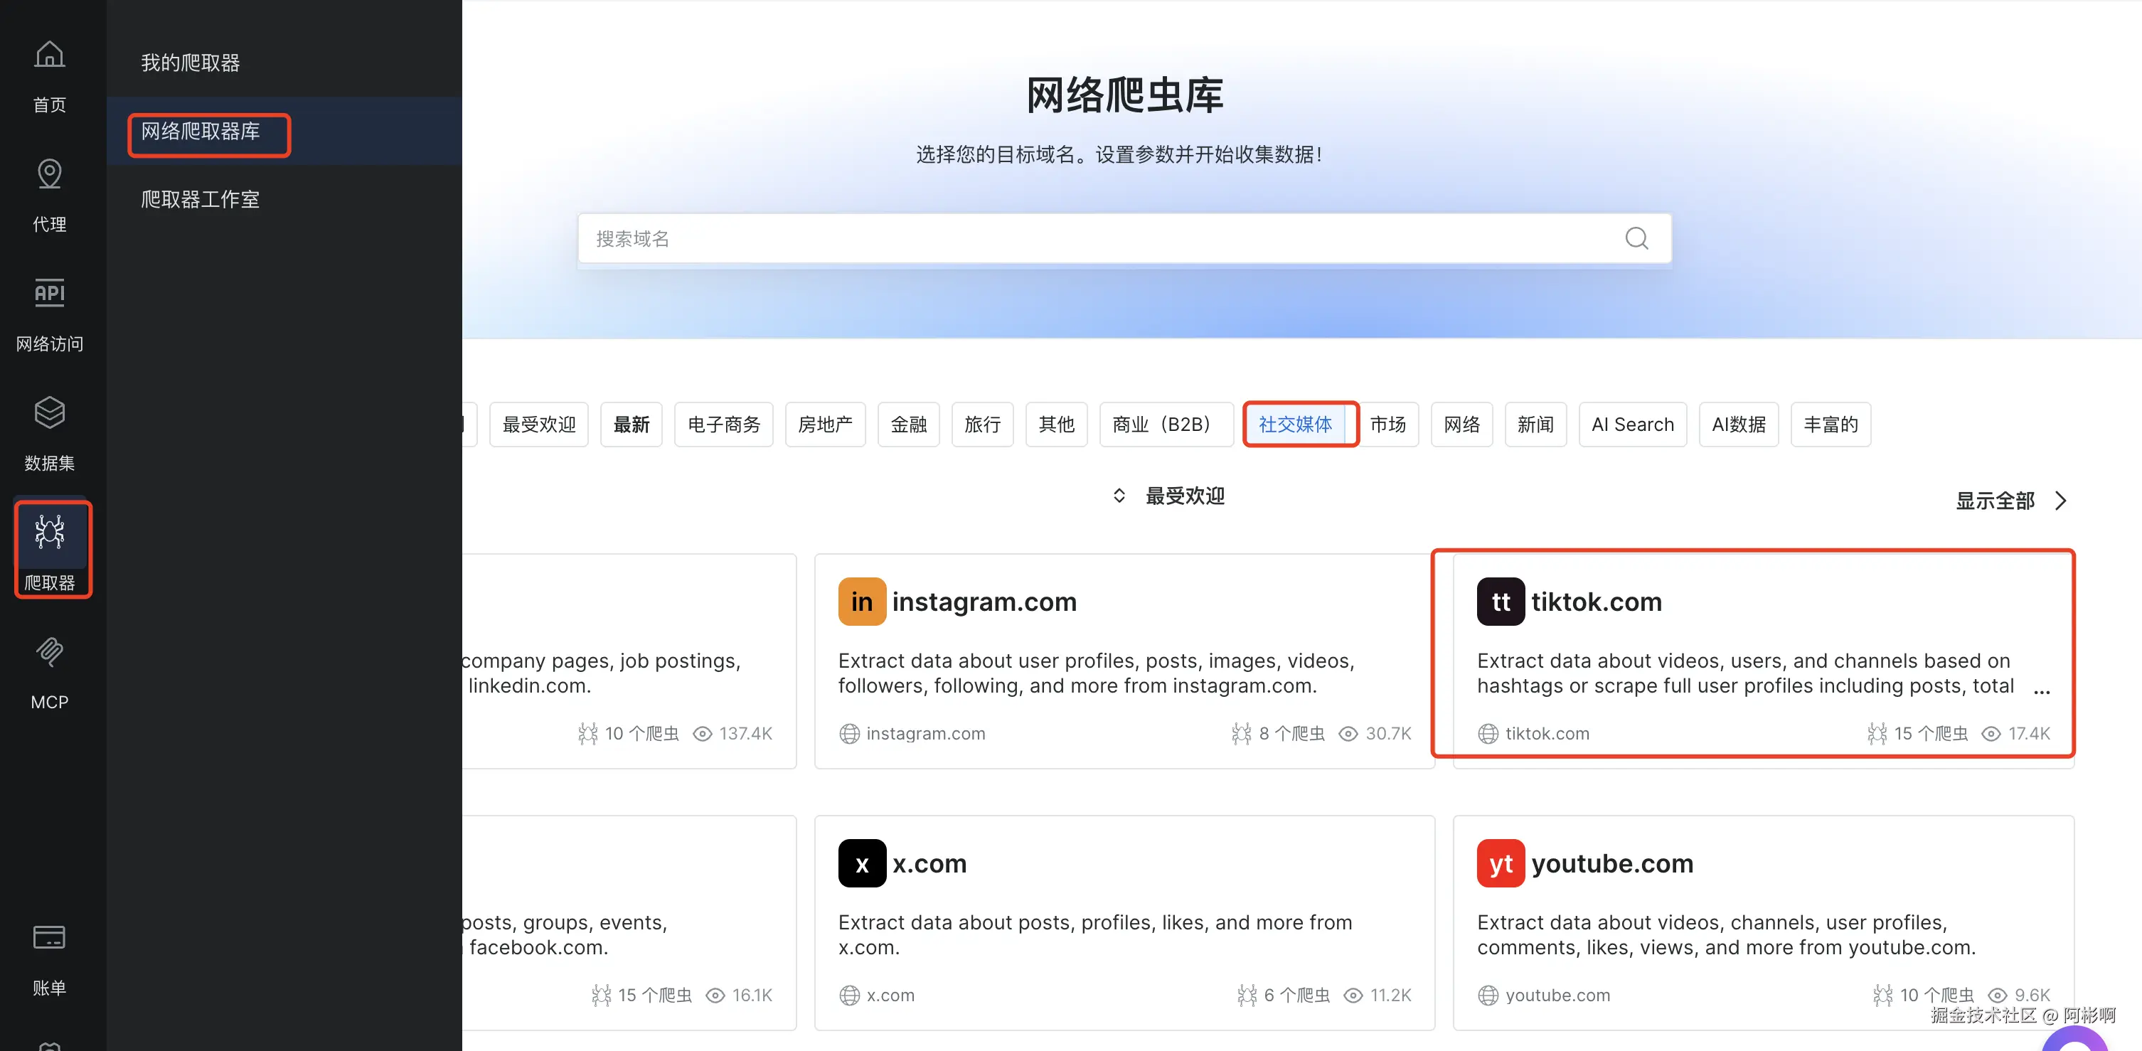
Task: Select the 数据集 dataset icon
Action: (49, 412)
